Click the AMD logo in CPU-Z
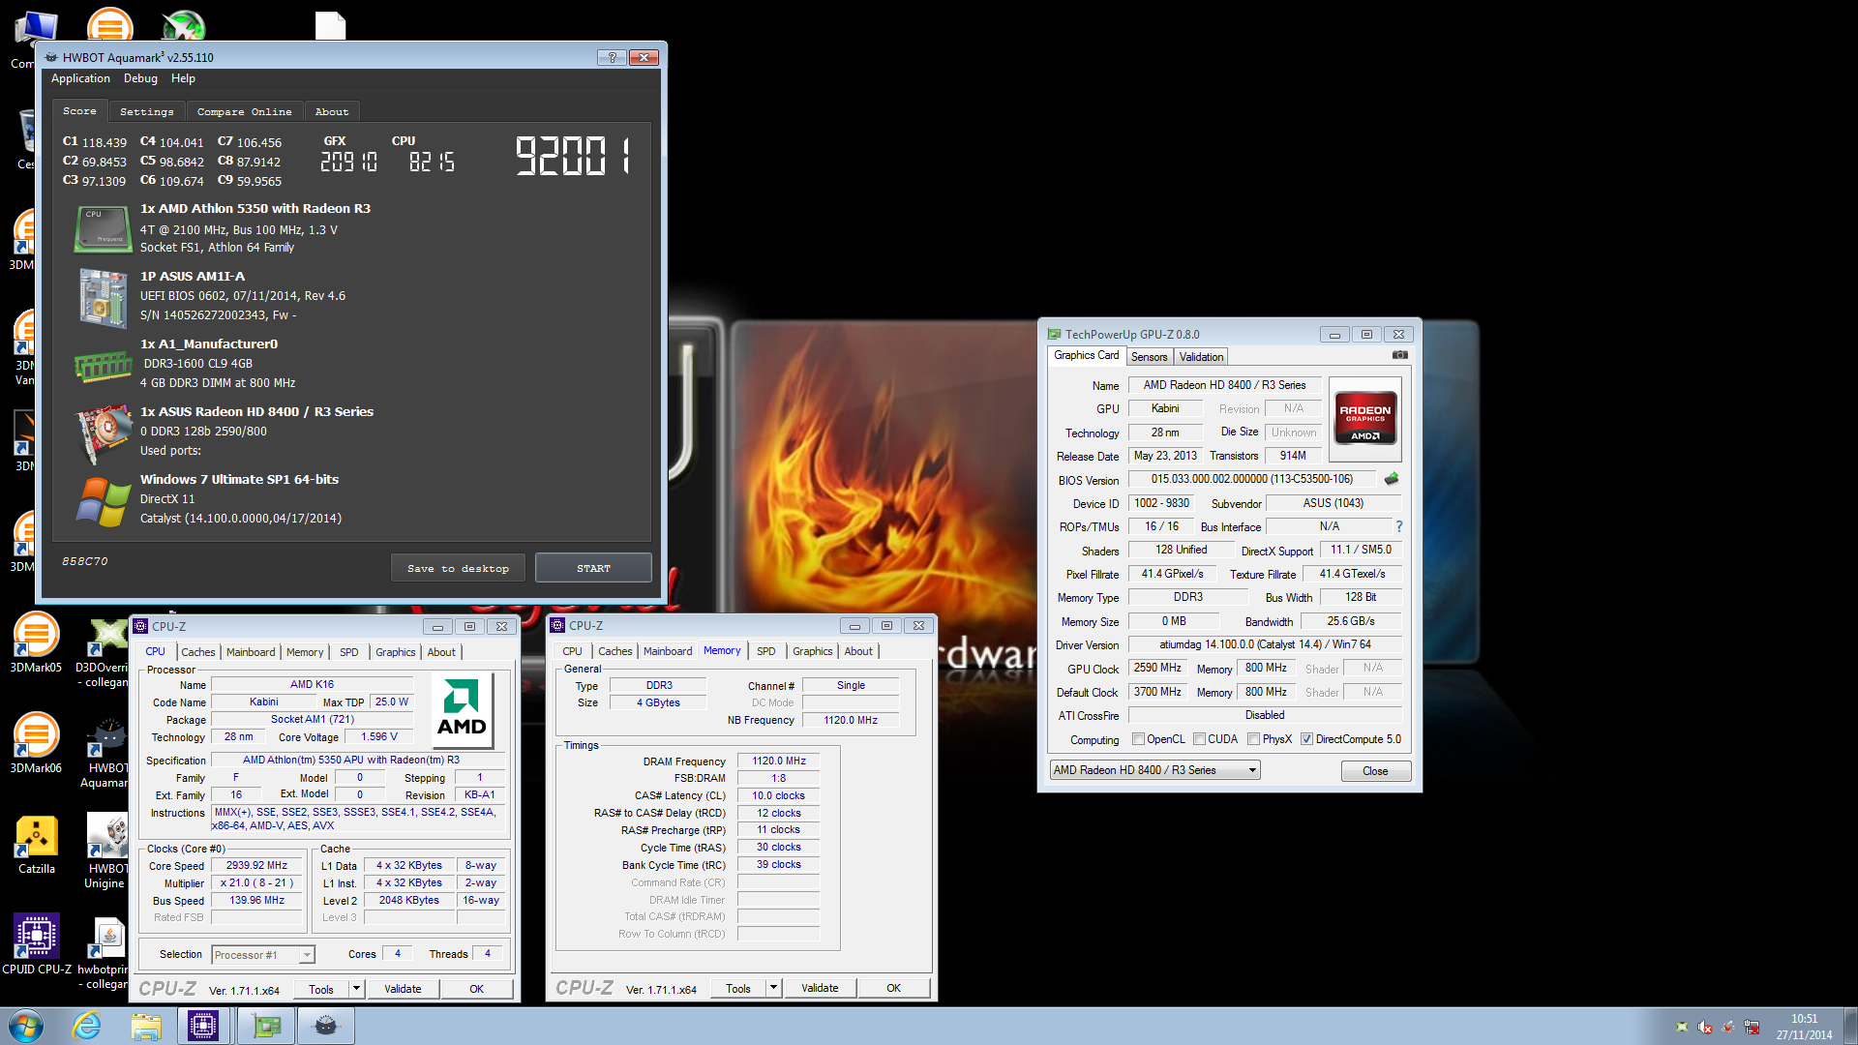1858x1045 pixels. 462,708
